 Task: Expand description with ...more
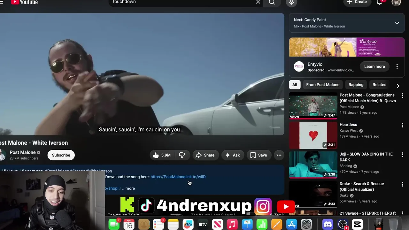(x=128, y=188)
